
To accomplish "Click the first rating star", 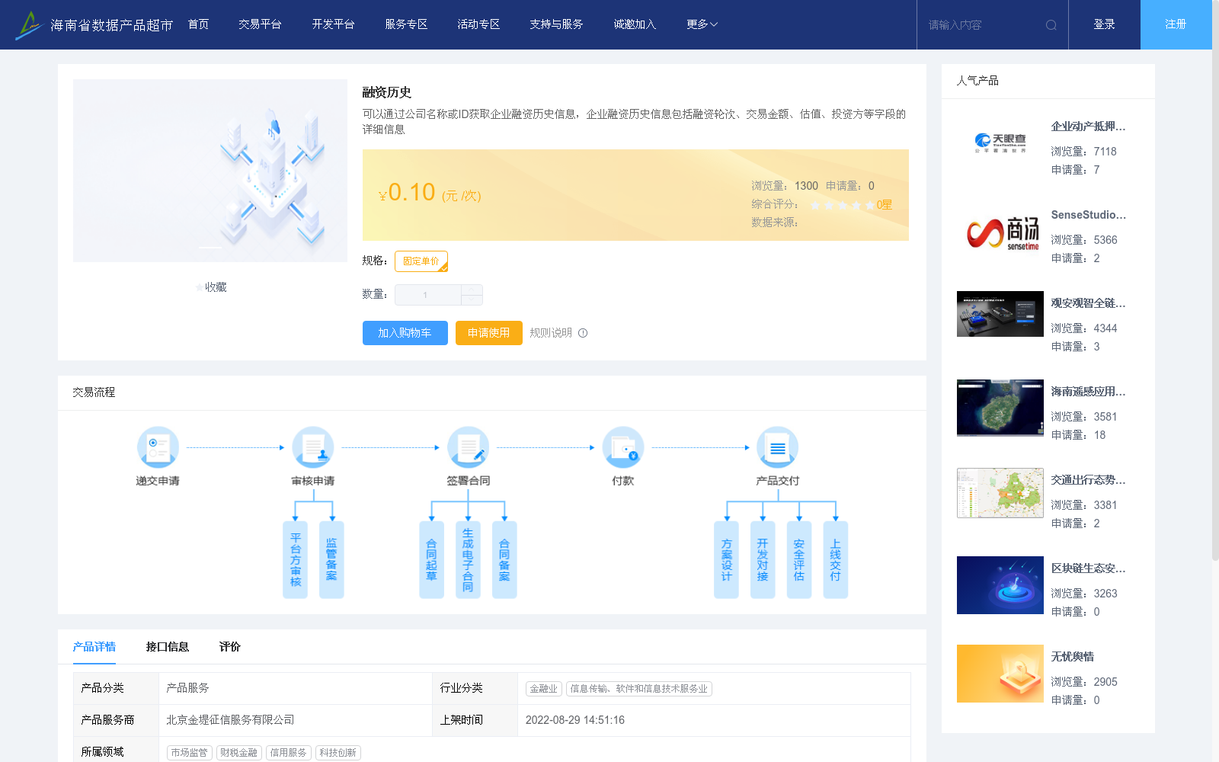I will [x=815, y=205].
